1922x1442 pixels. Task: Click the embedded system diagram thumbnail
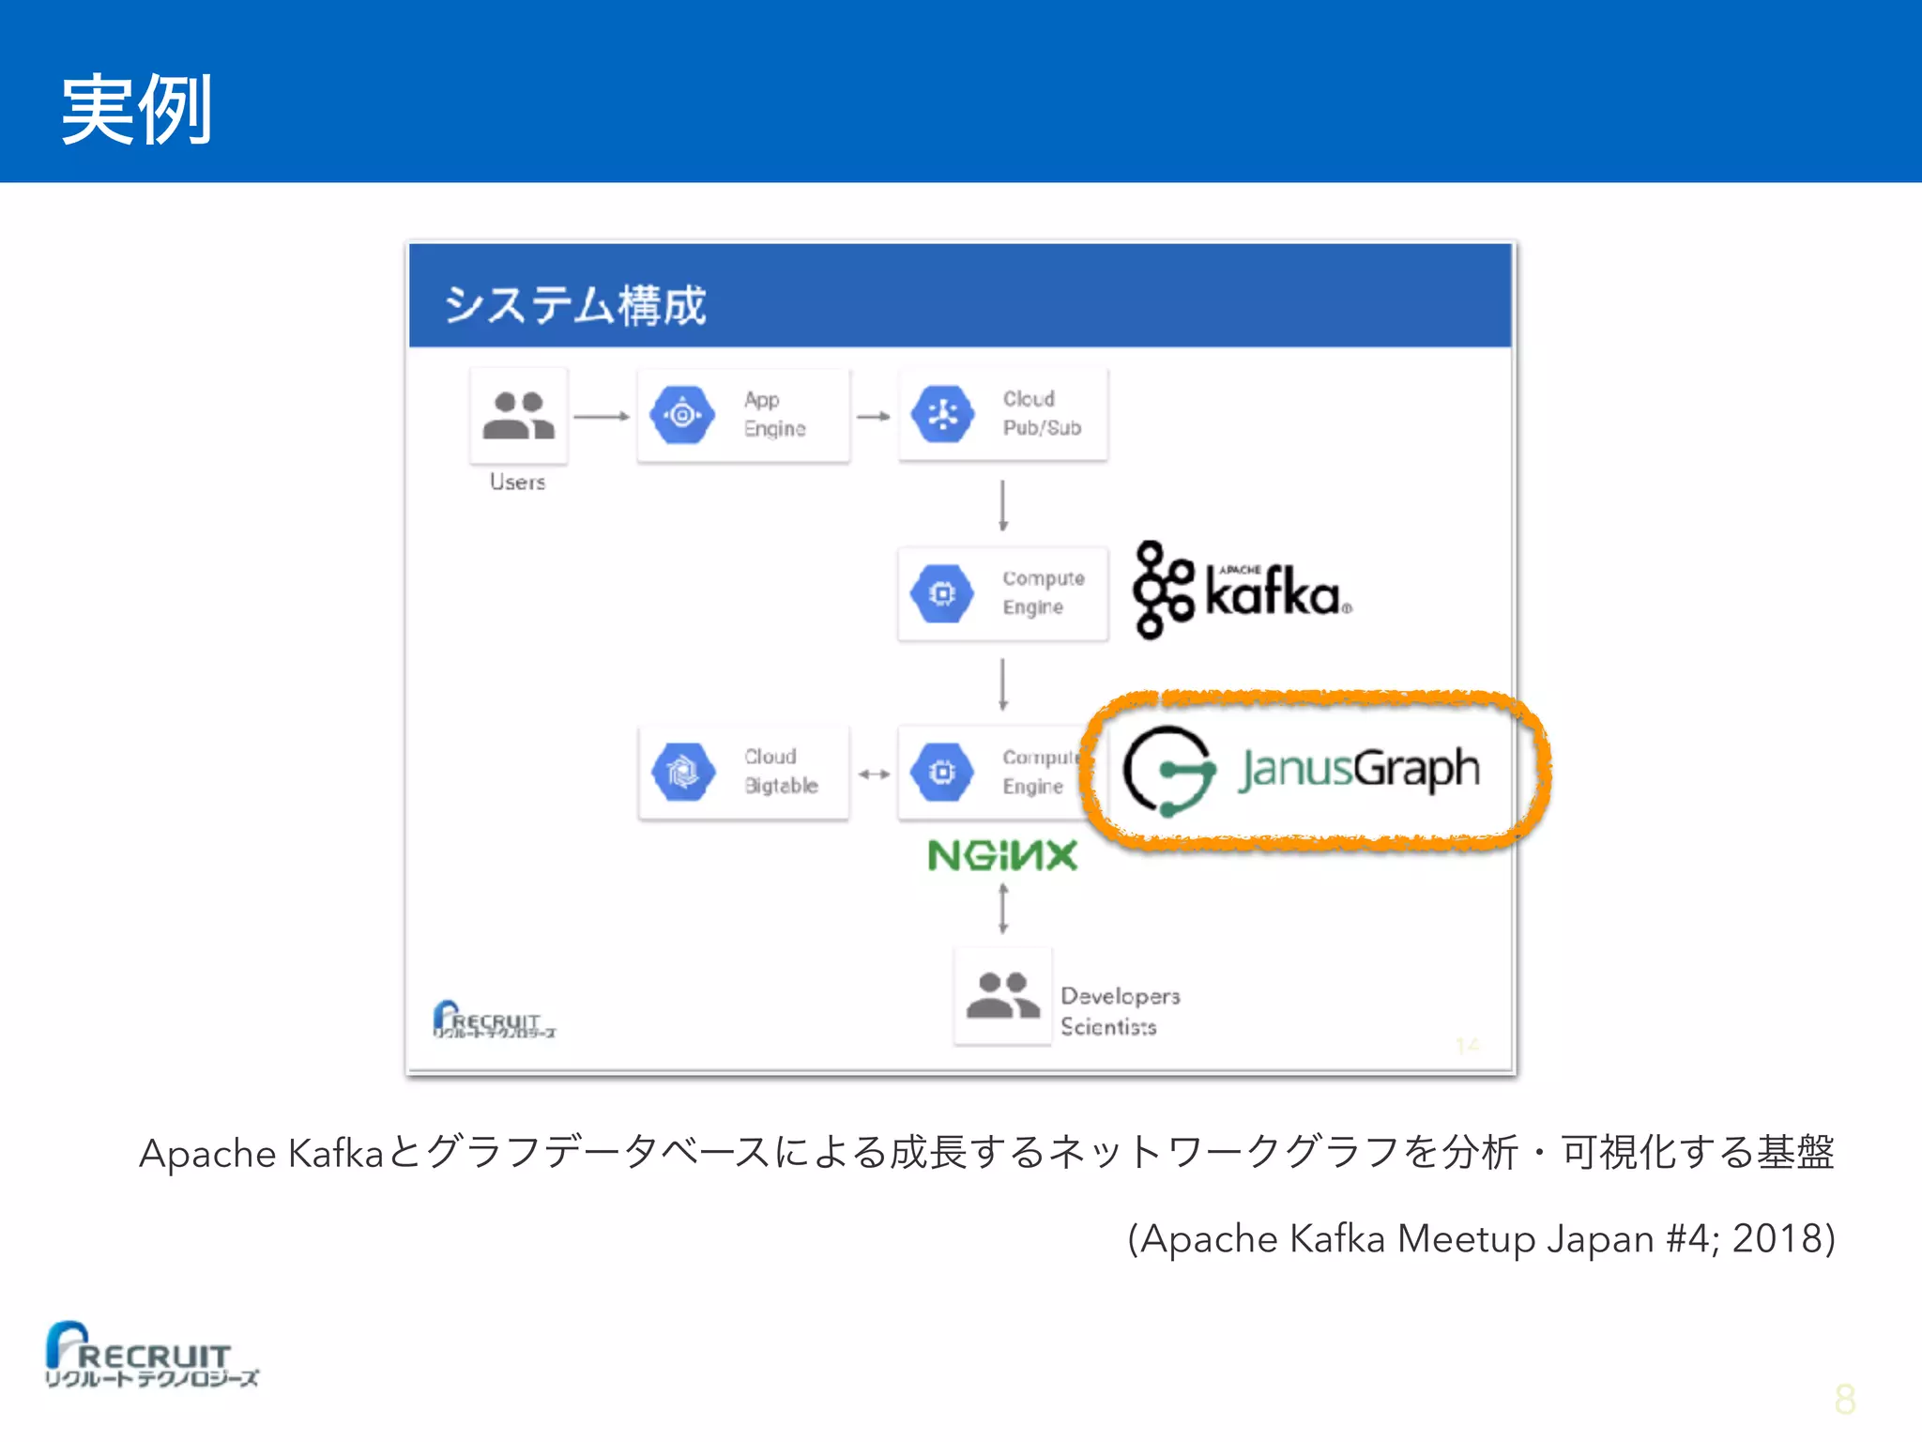(x=961, y=657)
